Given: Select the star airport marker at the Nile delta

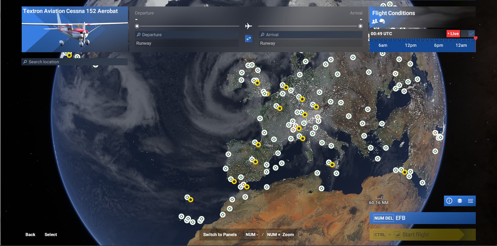Looking at the screenshot, I should (404, 172).
